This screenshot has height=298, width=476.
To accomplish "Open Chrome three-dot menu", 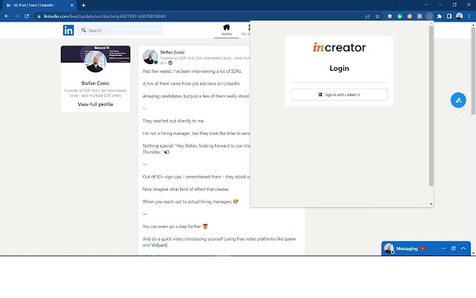I will pyautogui.click(x=469, y=16).
